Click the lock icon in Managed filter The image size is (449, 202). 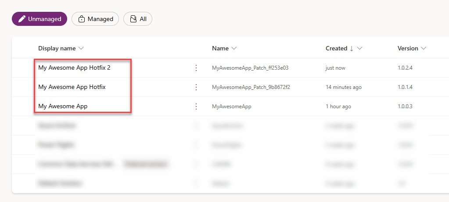click(x=82, y=19)
